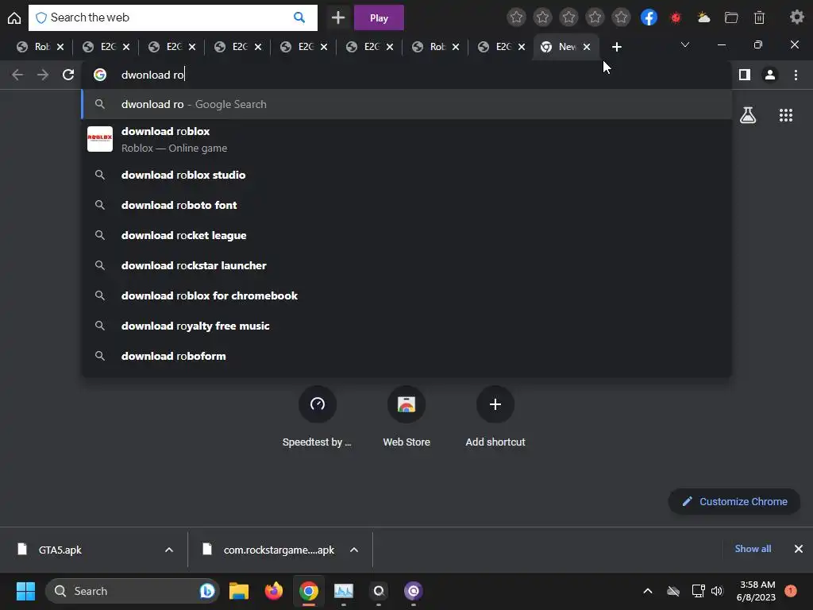
Task: Select 'download roblox for chromebook' suggestion
Action: 406,295
